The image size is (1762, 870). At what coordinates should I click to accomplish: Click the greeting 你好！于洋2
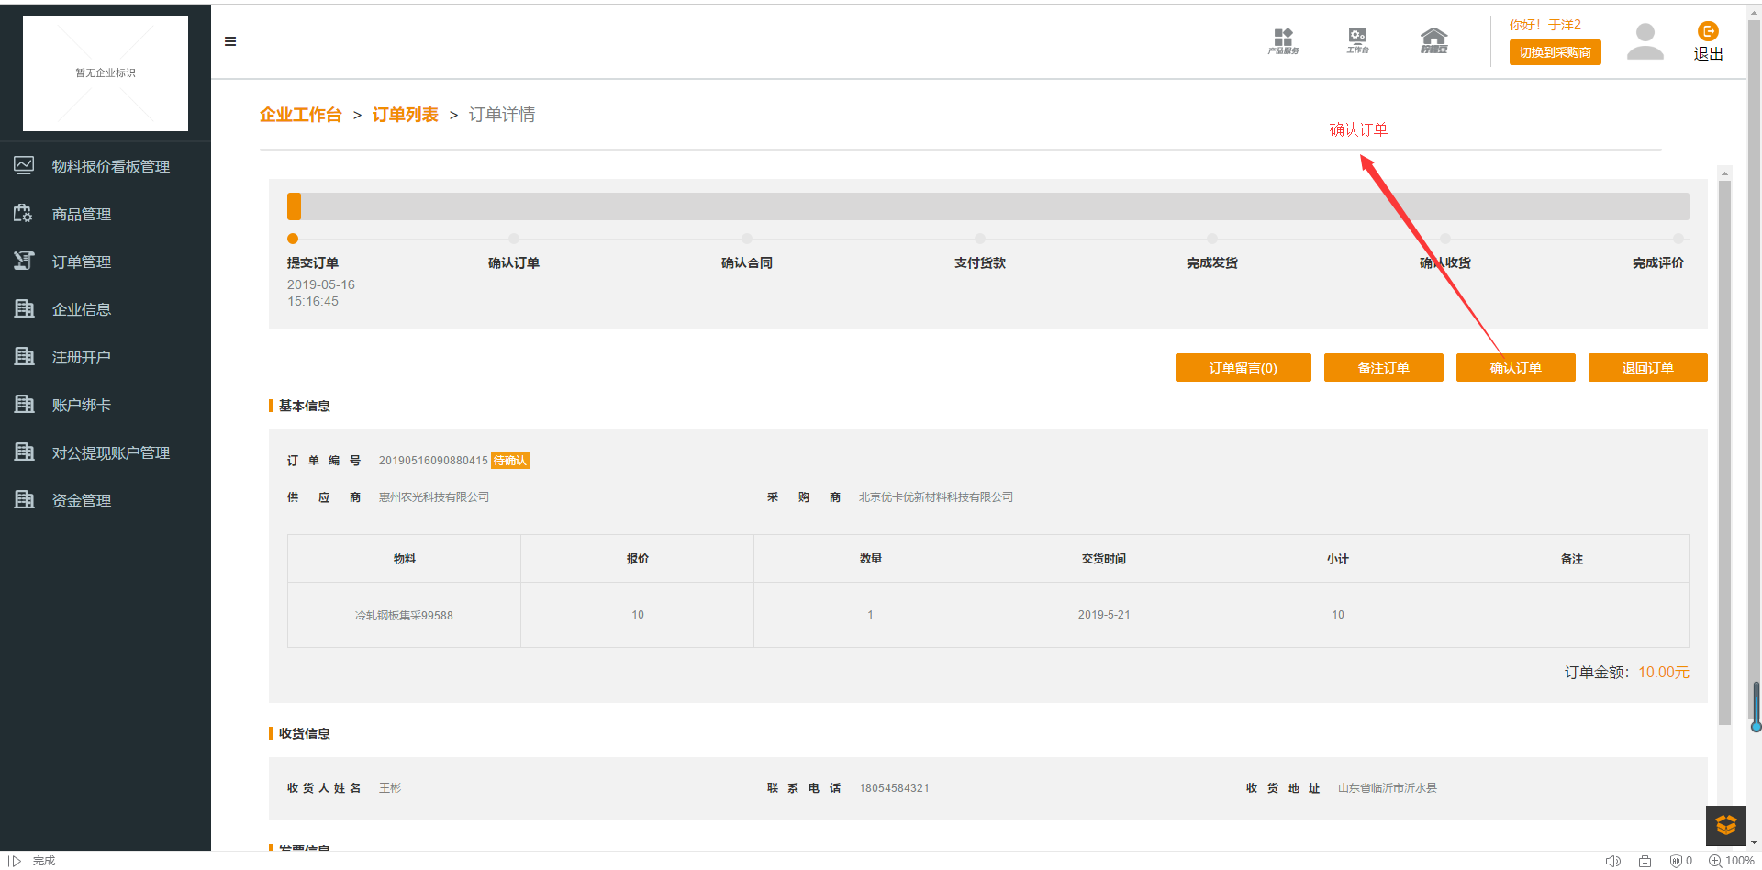coord(1545,25)
